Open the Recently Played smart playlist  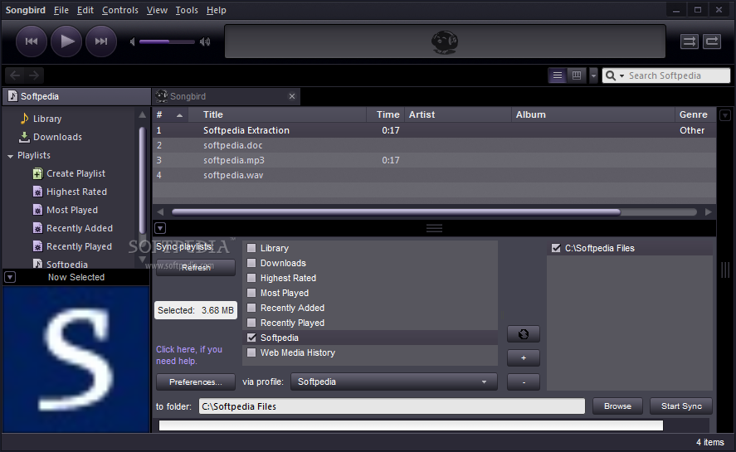click(x=79, y=247)
